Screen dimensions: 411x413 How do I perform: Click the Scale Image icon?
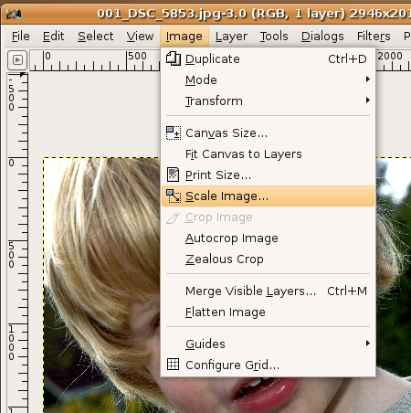click(174, 196)
